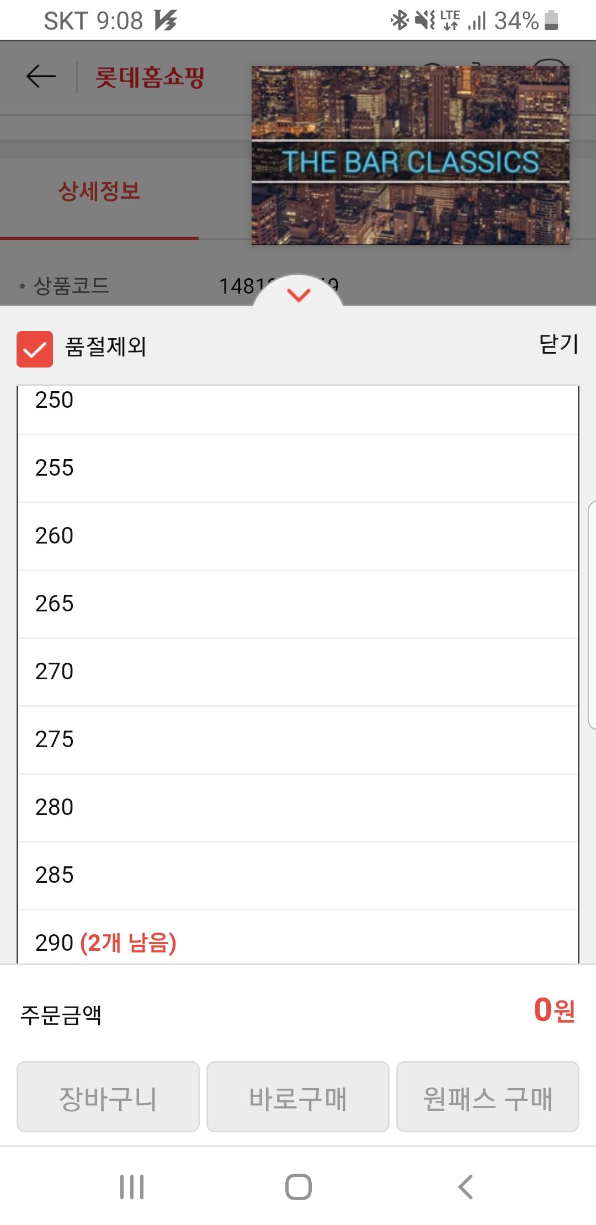
Task: Choose size 290 with 2개 남음
Action: click(298, 937)
